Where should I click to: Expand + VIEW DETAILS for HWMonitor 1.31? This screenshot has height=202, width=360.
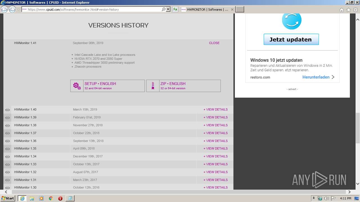tap(215, 180)
